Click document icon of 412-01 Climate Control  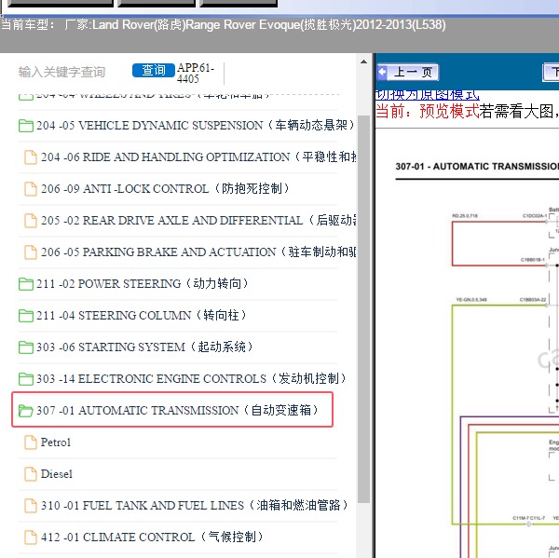pyautogui.click(x=31, y=537)
